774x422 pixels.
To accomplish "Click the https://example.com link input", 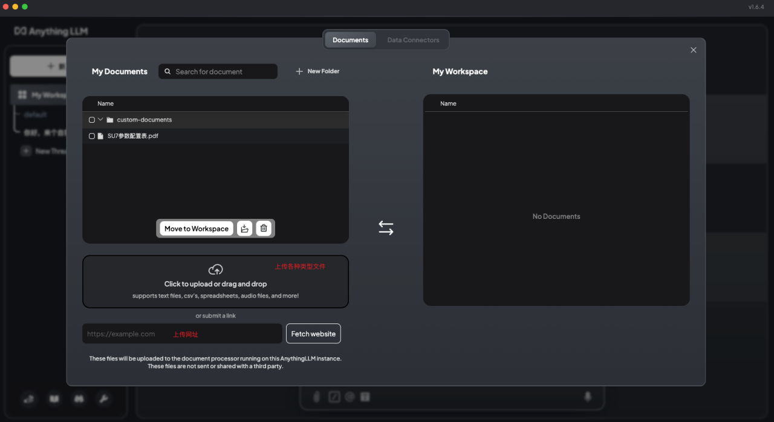I will 181,334.
